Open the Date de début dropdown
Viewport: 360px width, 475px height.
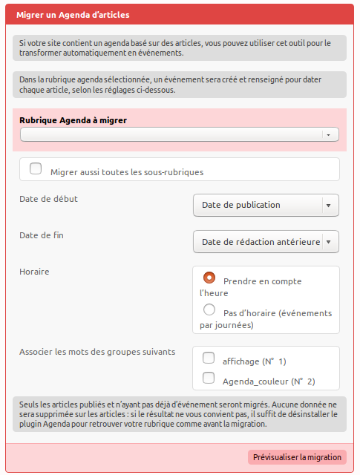tap(266, 205)
